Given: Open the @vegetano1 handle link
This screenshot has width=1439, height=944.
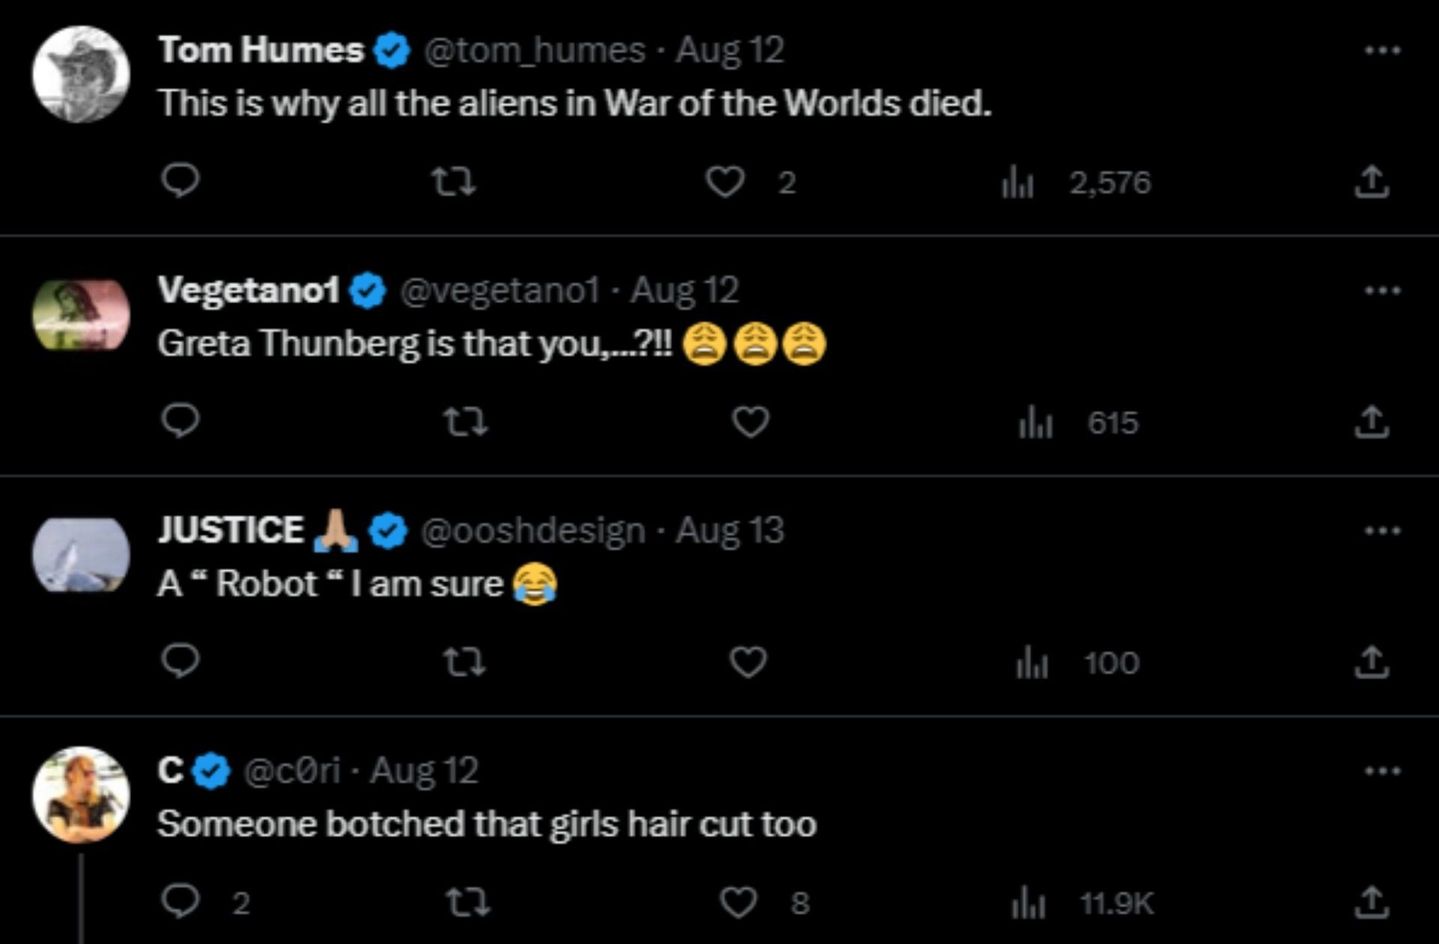Looking at the screenshot, I should [500, 291].
